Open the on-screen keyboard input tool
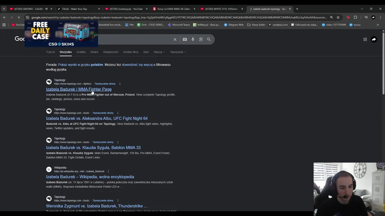Image resolution: width=385 pixels, height=216 pixels. click(x=185, y=39)
